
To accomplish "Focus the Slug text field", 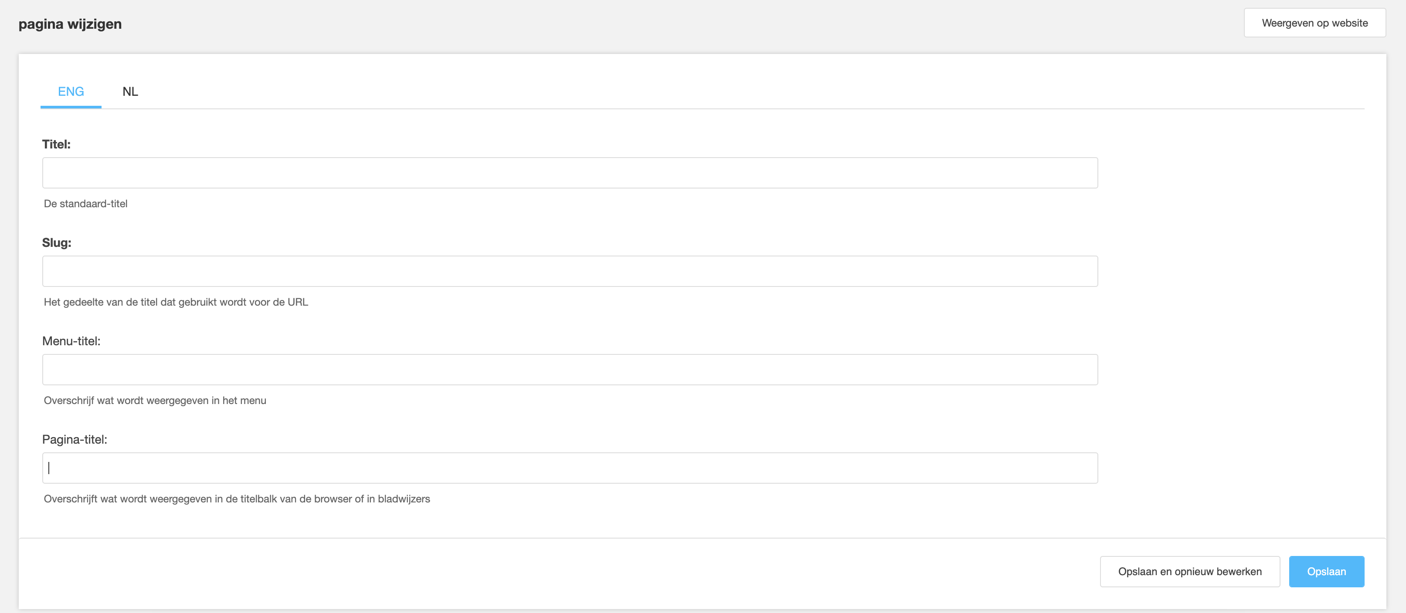I will click(570, 271).
